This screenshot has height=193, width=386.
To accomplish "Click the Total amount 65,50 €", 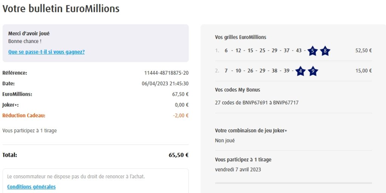I will pos(178,155).
